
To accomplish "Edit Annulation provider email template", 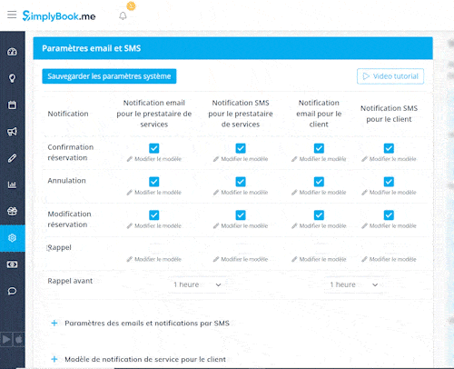I will [x=154, y=193].
